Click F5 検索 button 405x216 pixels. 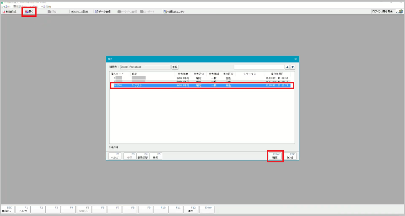156,156
